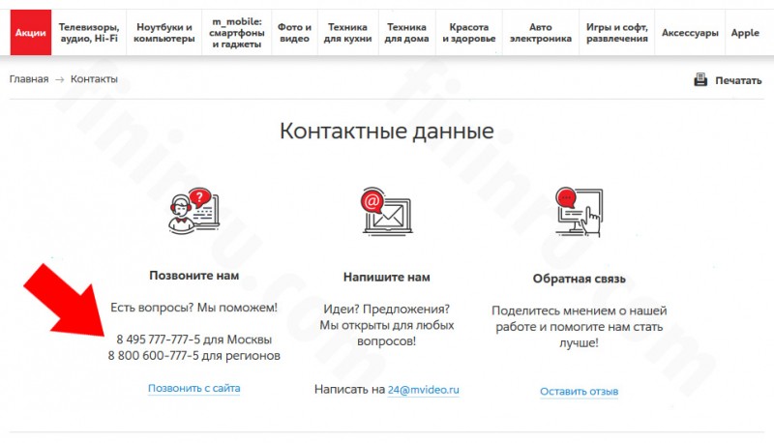Viewport: 774px width, 443px height.
Task: Click the Позвоните нам heading
Action: point(194,276)
